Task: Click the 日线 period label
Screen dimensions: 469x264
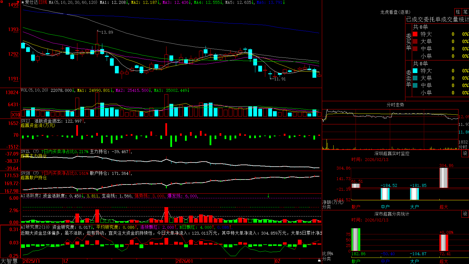Action: (x=43, y=2)
